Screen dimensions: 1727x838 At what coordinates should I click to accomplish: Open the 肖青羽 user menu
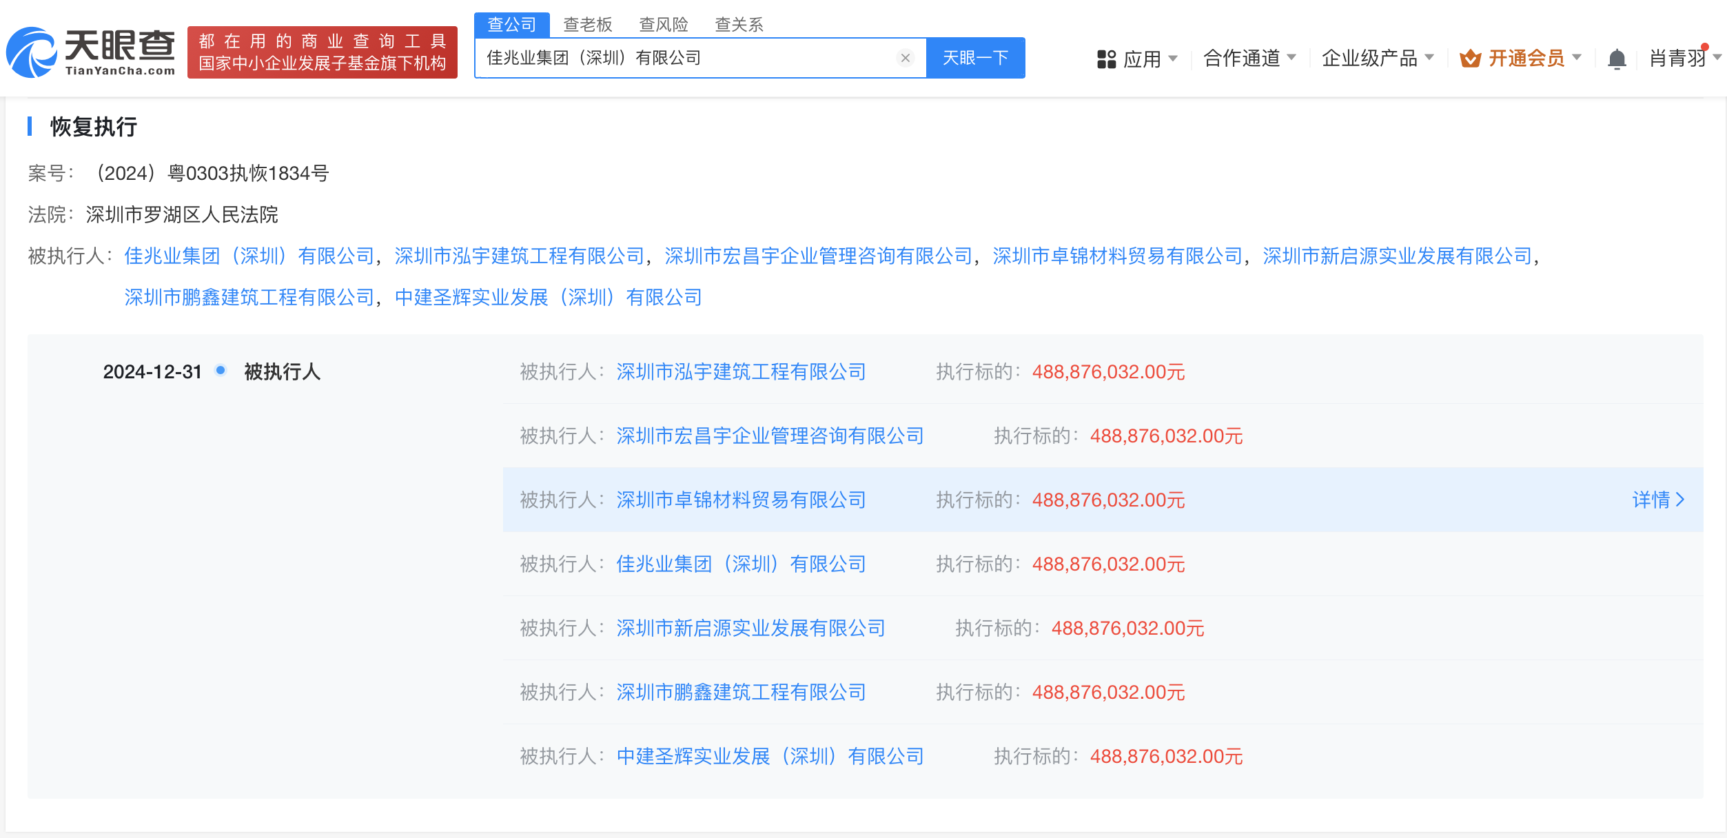point(1685,59)
